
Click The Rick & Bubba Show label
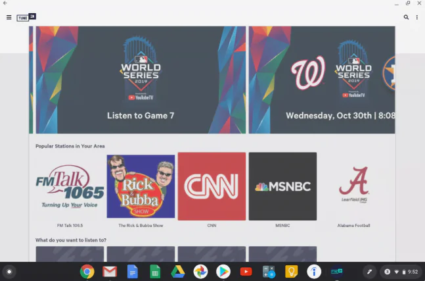(x=141, y=225)
